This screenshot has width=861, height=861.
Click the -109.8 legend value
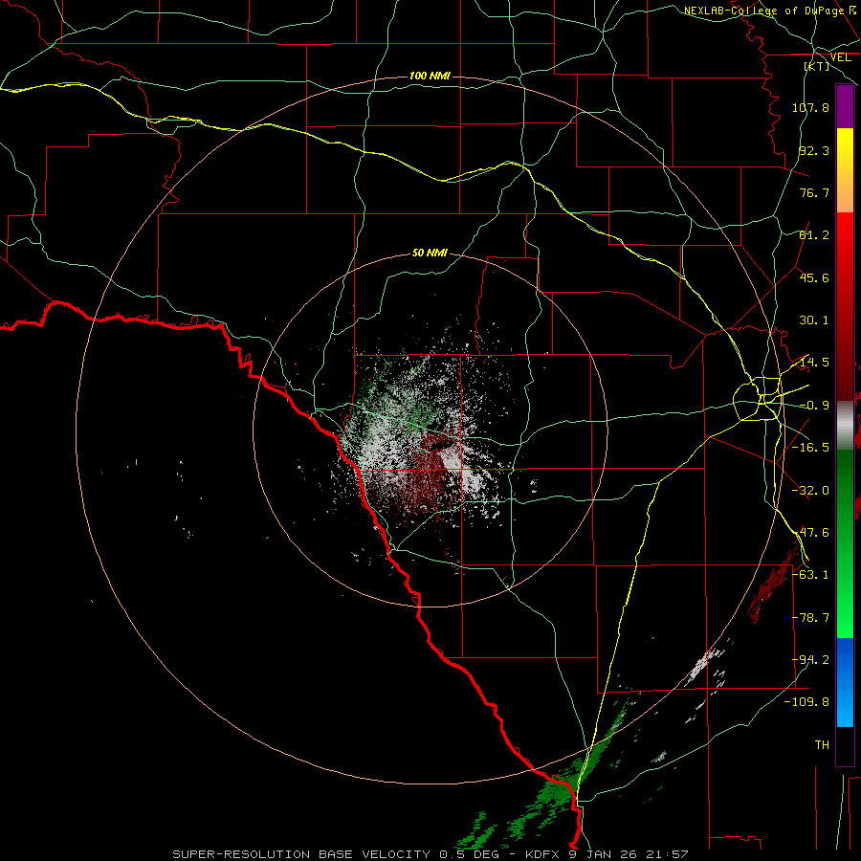(806, 702)
